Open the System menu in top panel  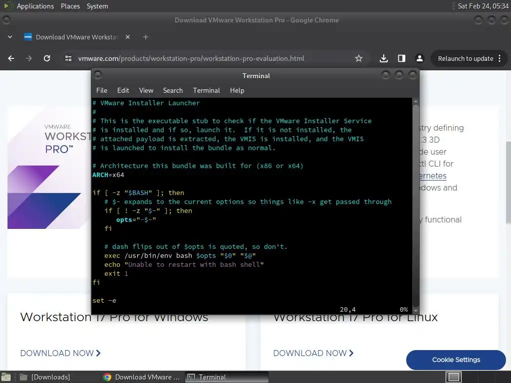97,6
